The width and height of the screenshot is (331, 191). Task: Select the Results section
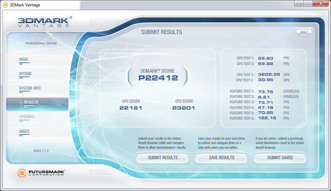pos(37,104)
